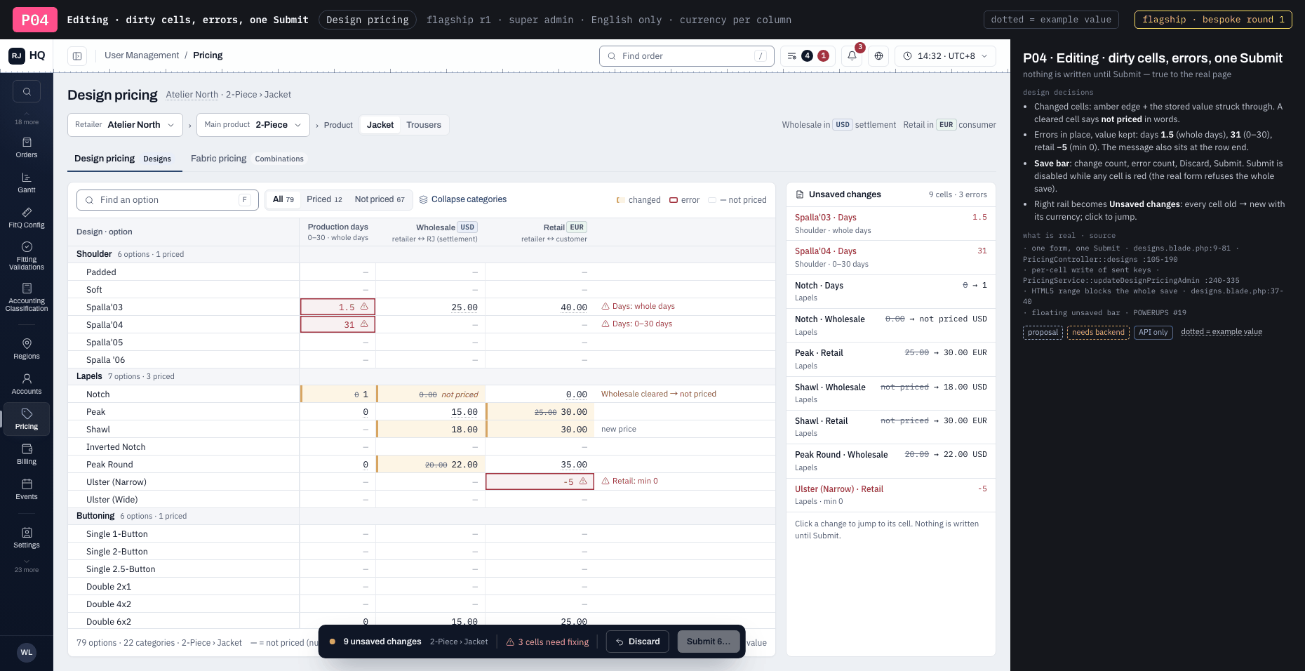This screenshot has width=1305, height=671.
Task: Click the Find an option field
Action: 167,200
